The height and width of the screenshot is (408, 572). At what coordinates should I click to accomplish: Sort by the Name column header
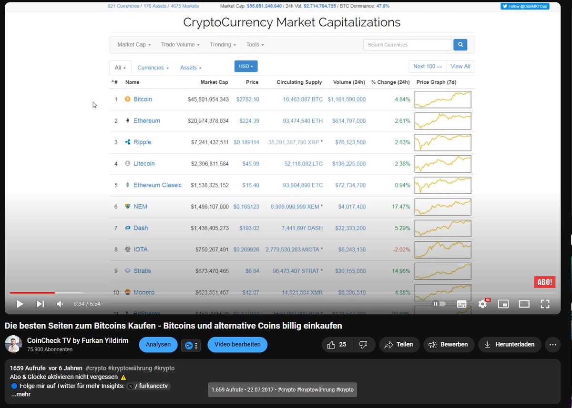click(132, 82)
